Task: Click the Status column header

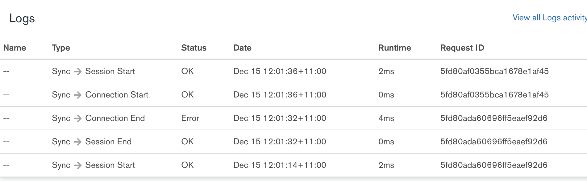Action: 194,48
